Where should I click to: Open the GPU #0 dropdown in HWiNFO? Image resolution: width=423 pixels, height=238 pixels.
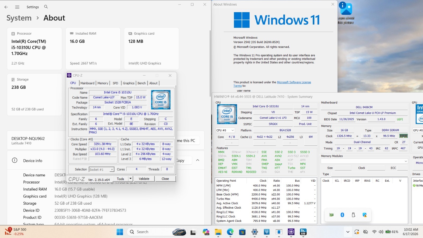pyautogui.click(x=418, y=130)
